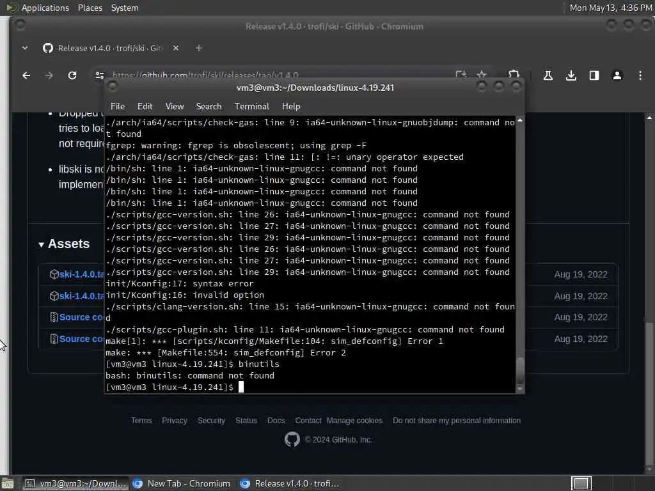Open site information icon in address bar
Image resolution: width=655 pixels, height=491 pixels.
pos(99,75)
